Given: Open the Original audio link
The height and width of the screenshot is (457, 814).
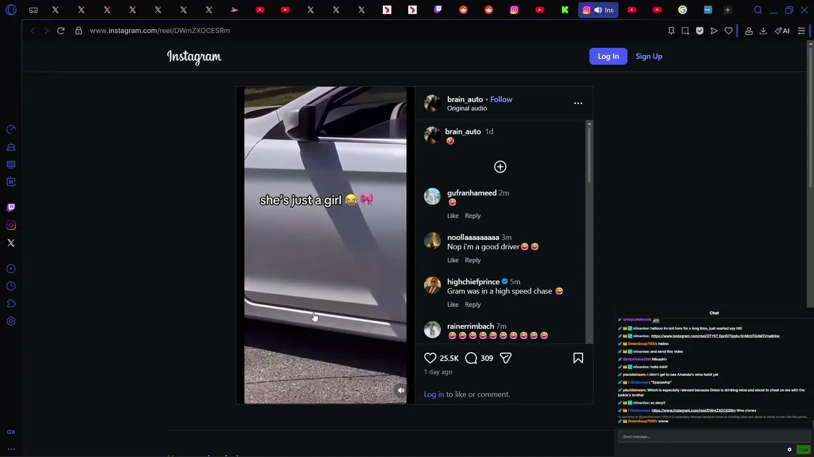Looking at the screenshot, I should [x=467, y=109].
